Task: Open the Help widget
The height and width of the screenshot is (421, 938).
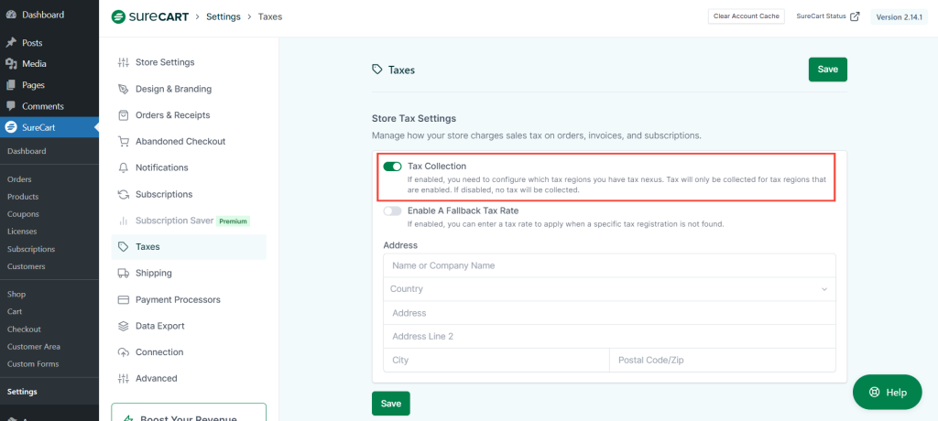Action: [887, 393]
